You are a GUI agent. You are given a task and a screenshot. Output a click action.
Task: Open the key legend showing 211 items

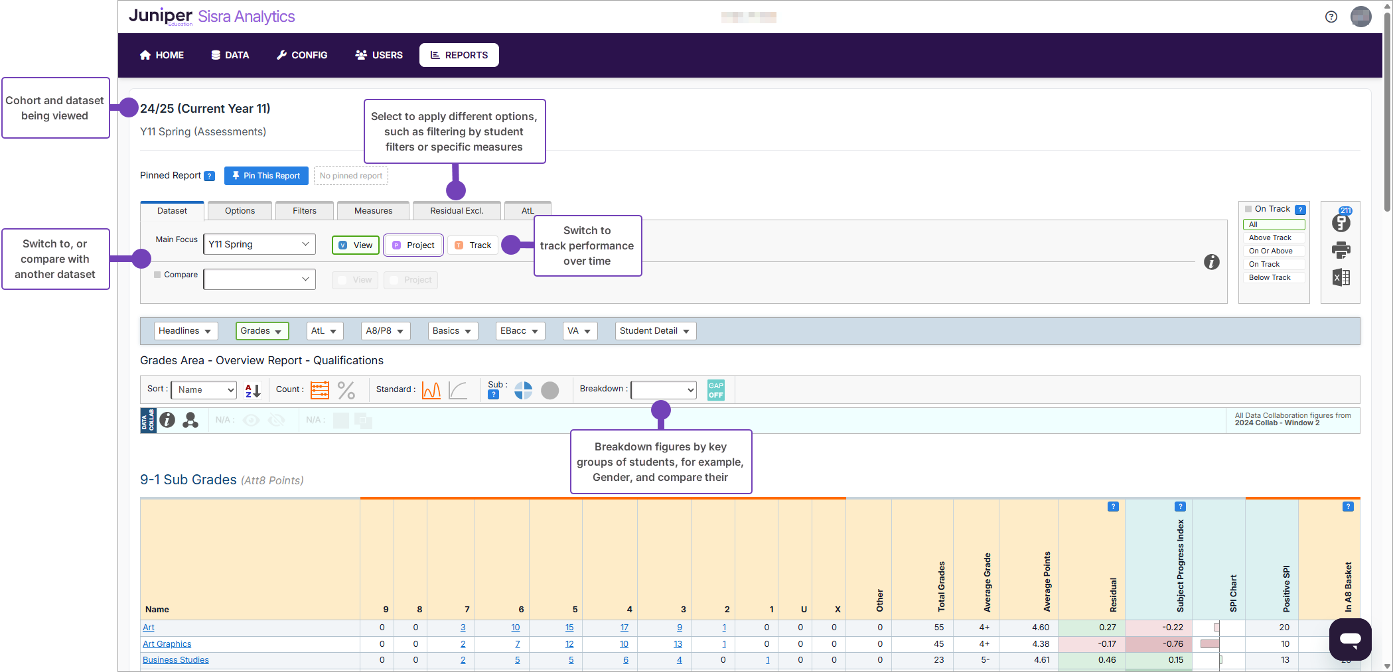tap(1341, 224)
